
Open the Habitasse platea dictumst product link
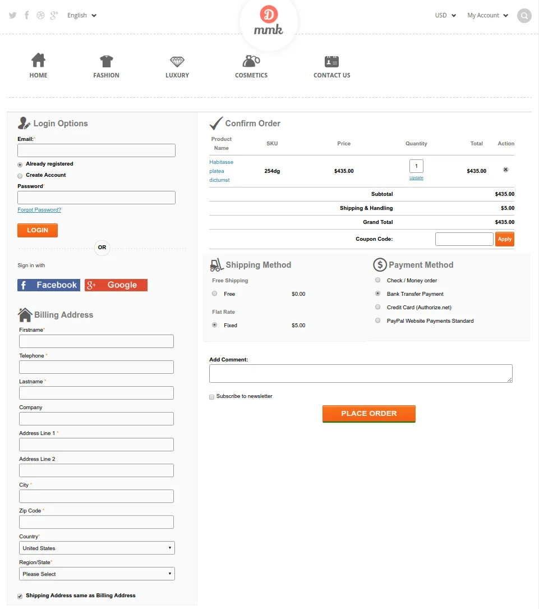[221, 171]
